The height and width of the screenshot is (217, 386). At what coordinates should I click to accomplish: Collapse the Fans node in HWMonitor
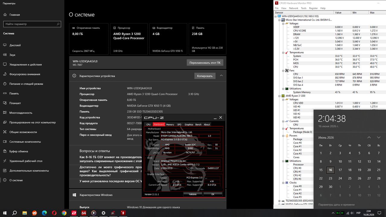(x=283, y=71)
